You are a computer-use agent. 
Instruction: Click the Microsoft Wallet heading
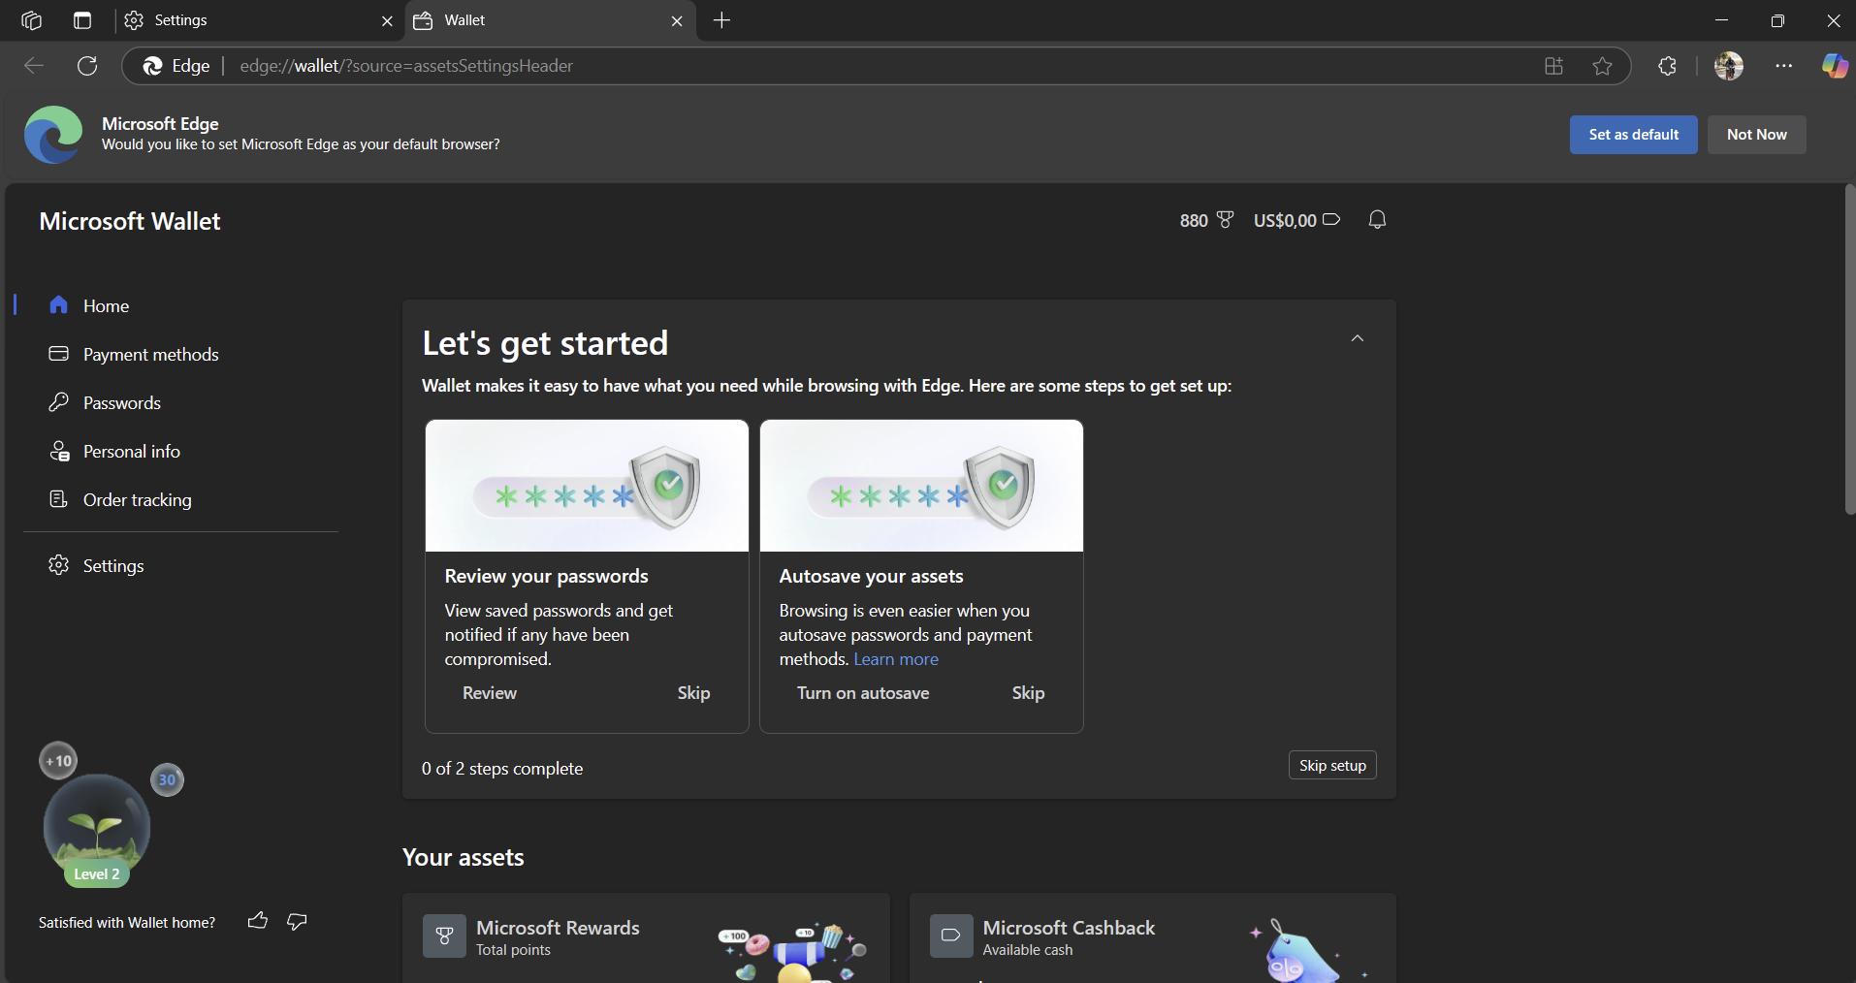[x=130, y=221]
